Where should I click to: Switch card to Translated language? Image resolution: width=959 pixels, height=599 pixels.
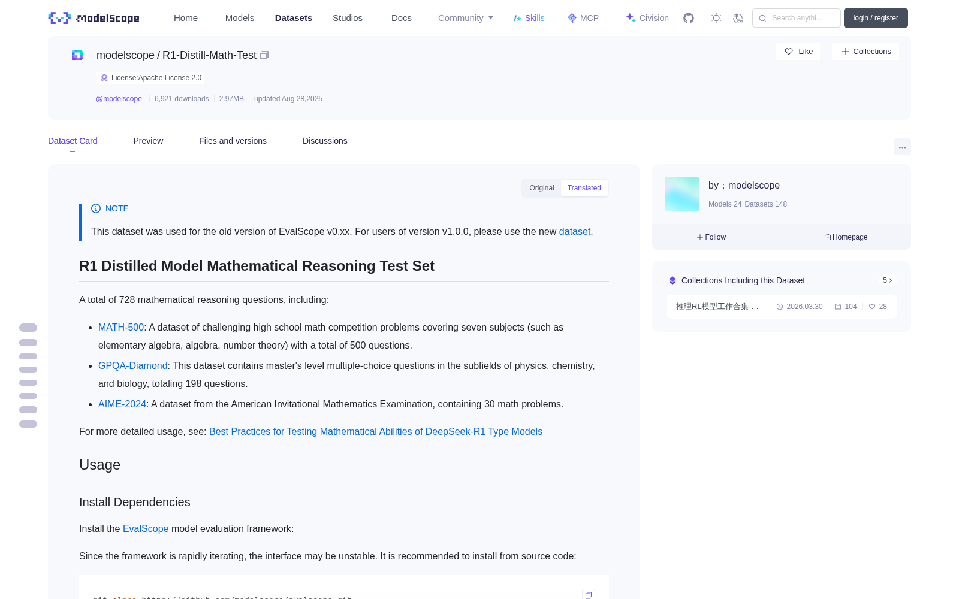584,188
